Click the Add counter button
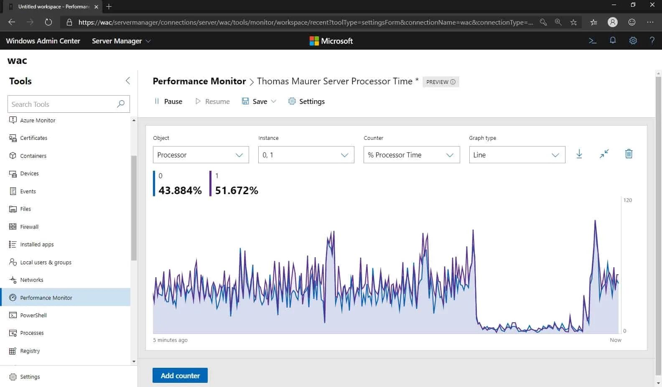The width and height of the screenshot is (662, 387). click(x=180, y=375)
